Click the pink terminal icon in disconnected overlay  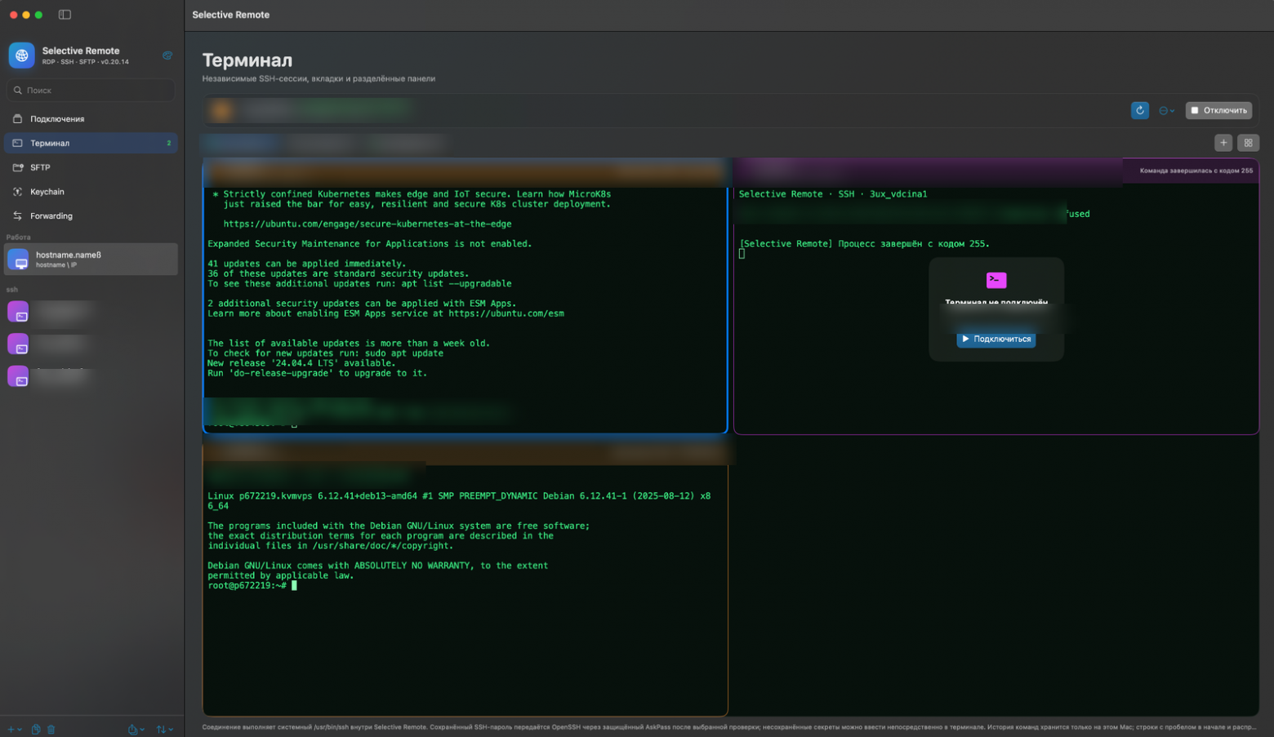(x=996, y=280)
